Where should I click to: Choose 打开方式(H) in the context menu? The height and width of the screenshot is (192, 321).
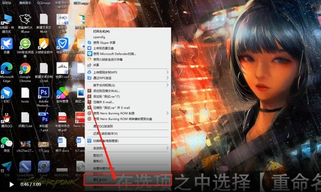pyautogui.click(x=128, y=31)
